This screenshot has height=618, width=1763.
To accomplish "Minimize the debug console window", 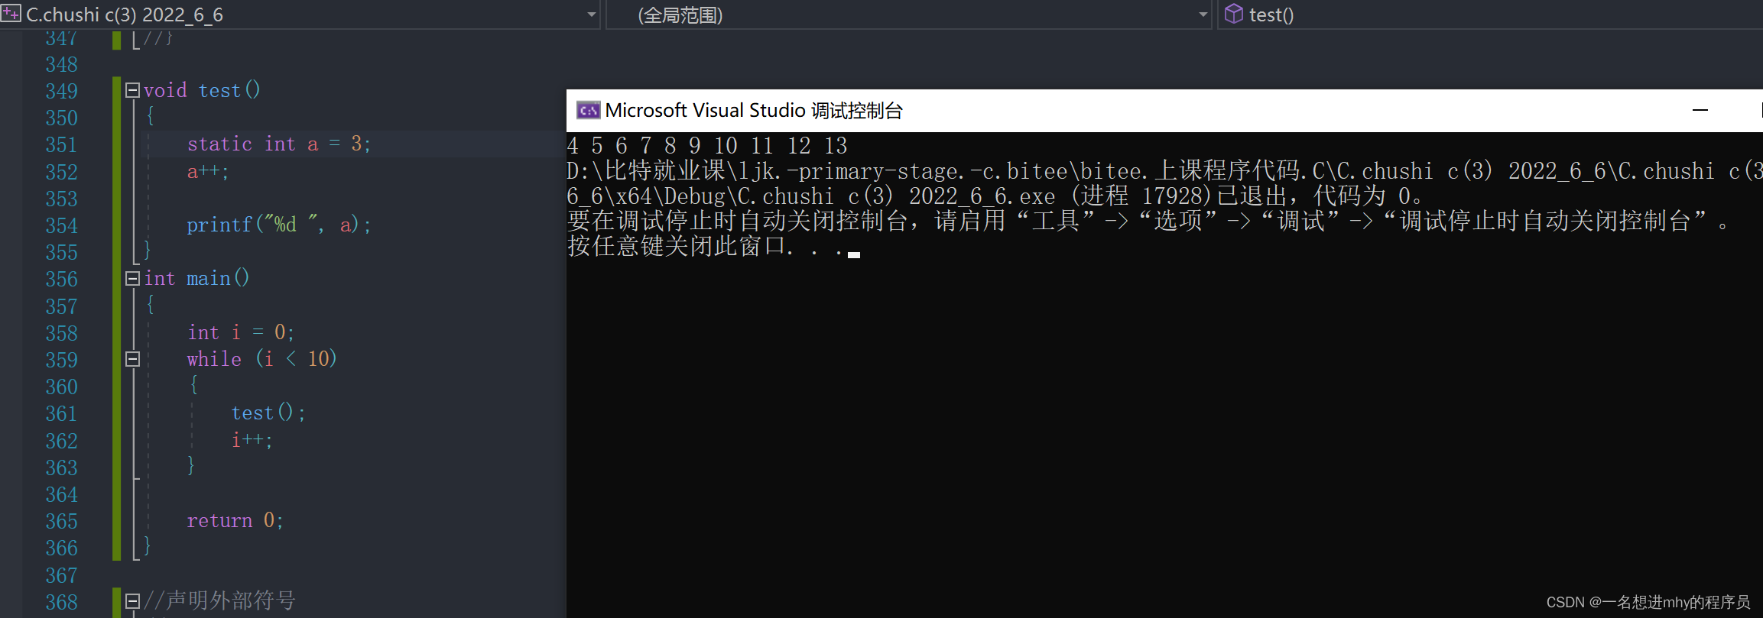I will [x=1700, y=111].
